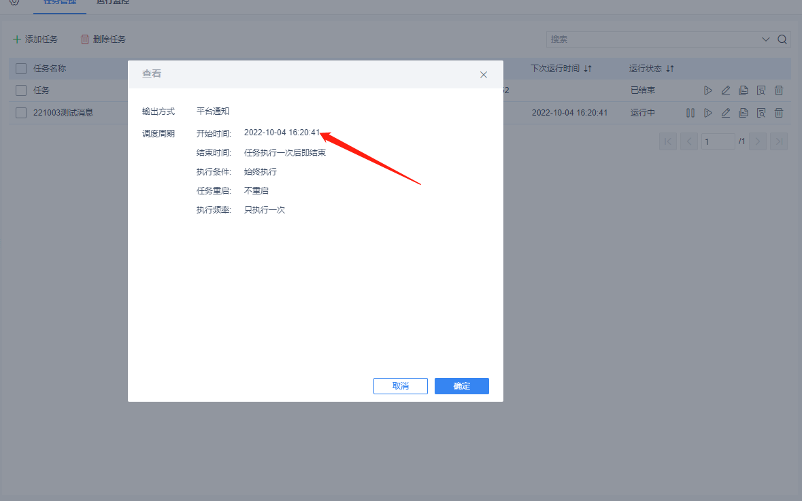This screenshot has height=501, width=802.
Task: Pause the 221003测试消息 task
Action: tap(690, 112)
